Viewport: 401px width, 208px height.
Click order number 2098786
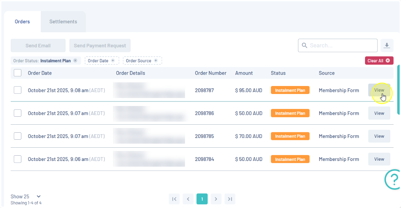click(x=204, y=113)
